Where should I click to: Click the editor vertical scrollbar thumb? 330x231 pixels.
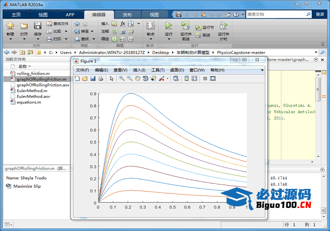point(318,89)
